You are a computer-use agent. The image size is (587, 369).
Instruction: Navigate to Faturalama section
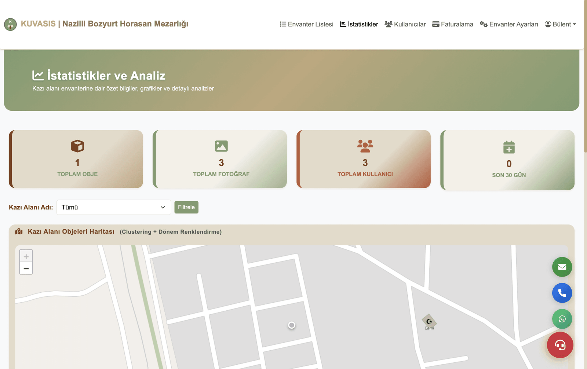[x=453, y=24]
